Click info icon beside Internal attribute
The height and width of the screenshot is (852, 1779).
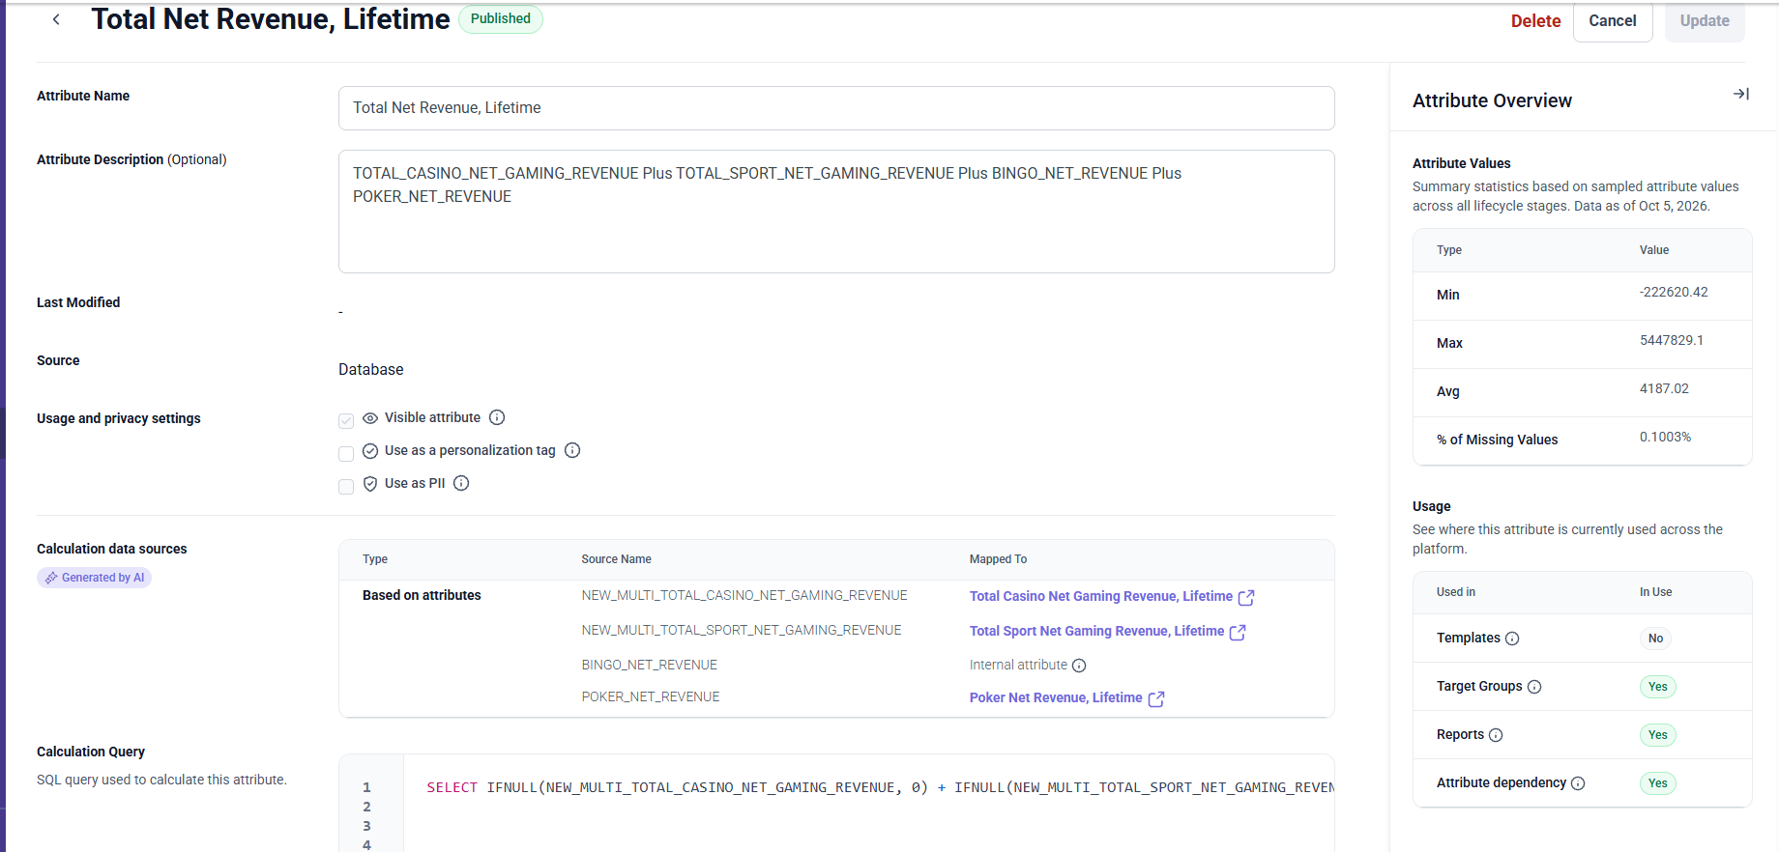[1079, 666]
